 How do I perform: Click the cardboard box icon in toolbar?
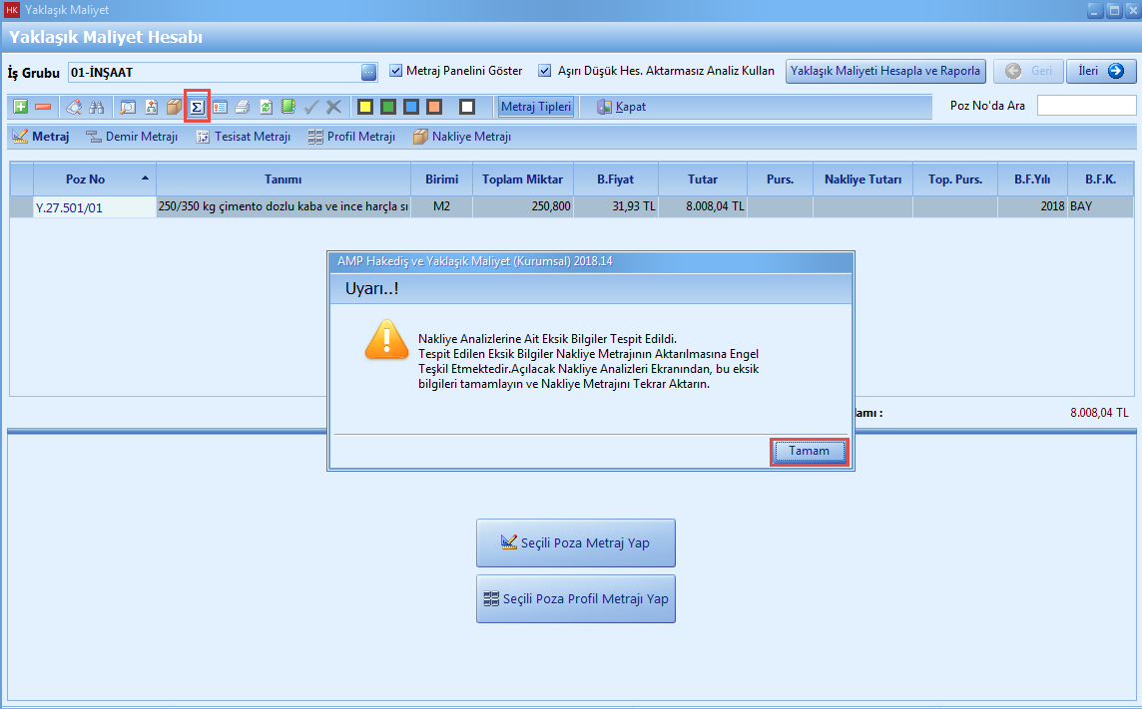click(175, 107)
